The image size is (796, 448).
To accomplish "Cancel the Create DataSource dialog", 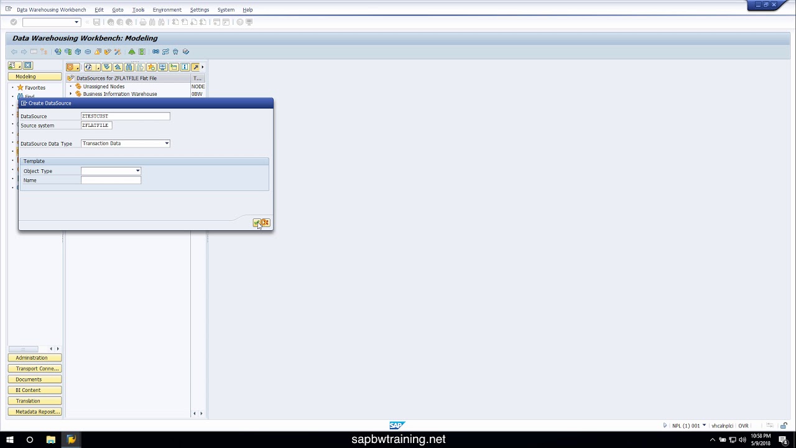I will pos(266,223).
